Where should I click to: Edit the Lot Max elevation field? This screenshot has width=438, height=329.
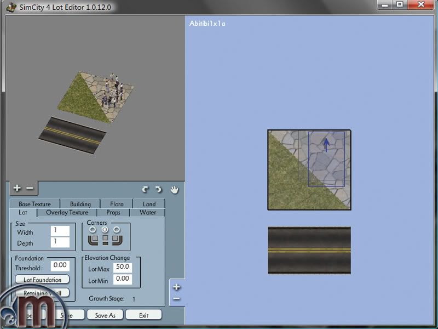123,268
